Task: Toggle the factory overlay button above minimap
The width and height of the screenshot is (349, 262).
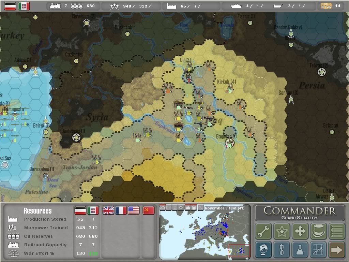Action: 169,208
